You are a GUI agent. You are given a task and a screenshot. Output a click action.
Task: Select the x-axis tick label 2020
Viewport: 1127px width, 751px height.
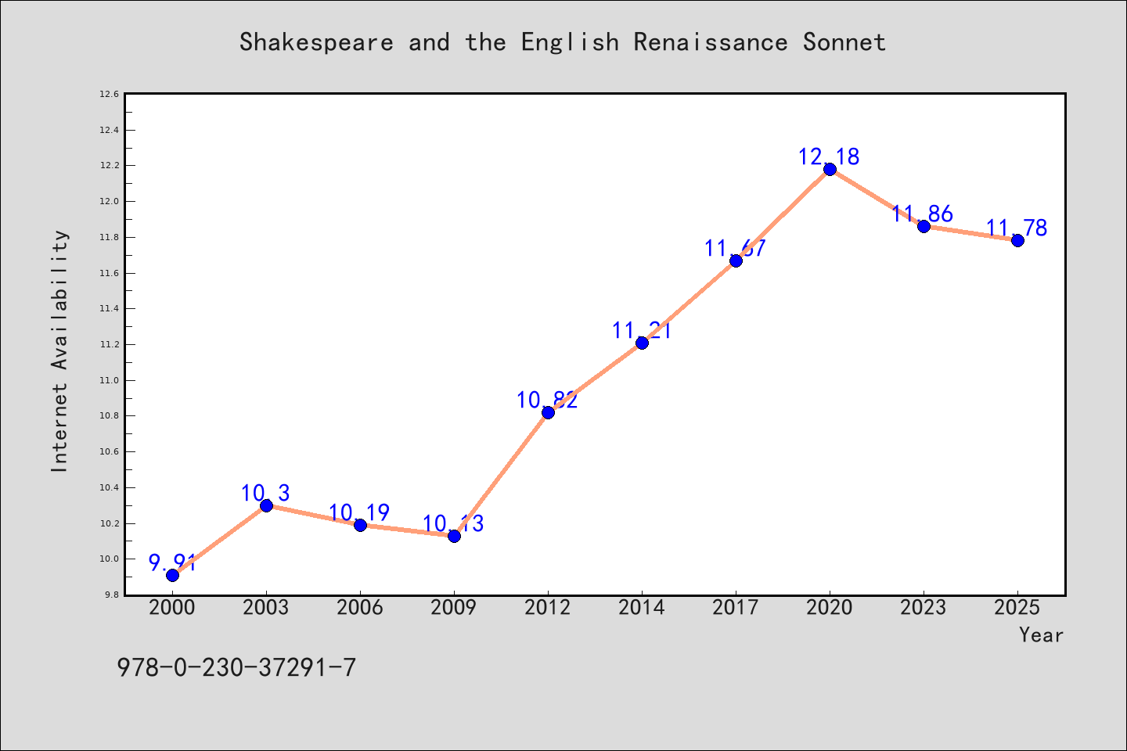[x=830, y=607]
